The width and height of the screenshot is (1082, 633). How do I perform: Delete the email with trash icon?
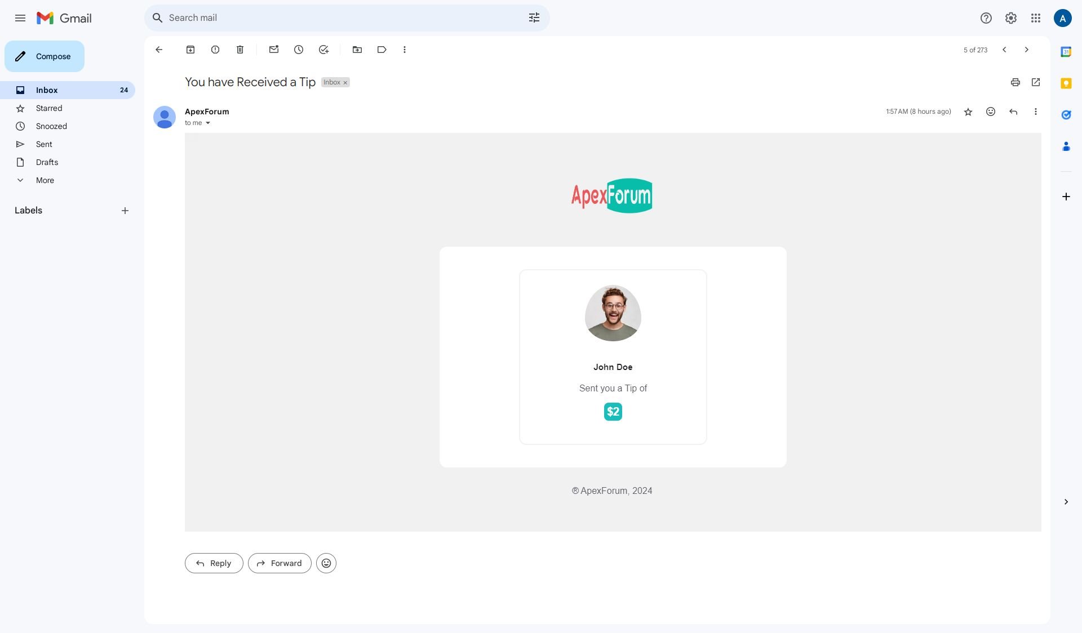pos(240,50)
